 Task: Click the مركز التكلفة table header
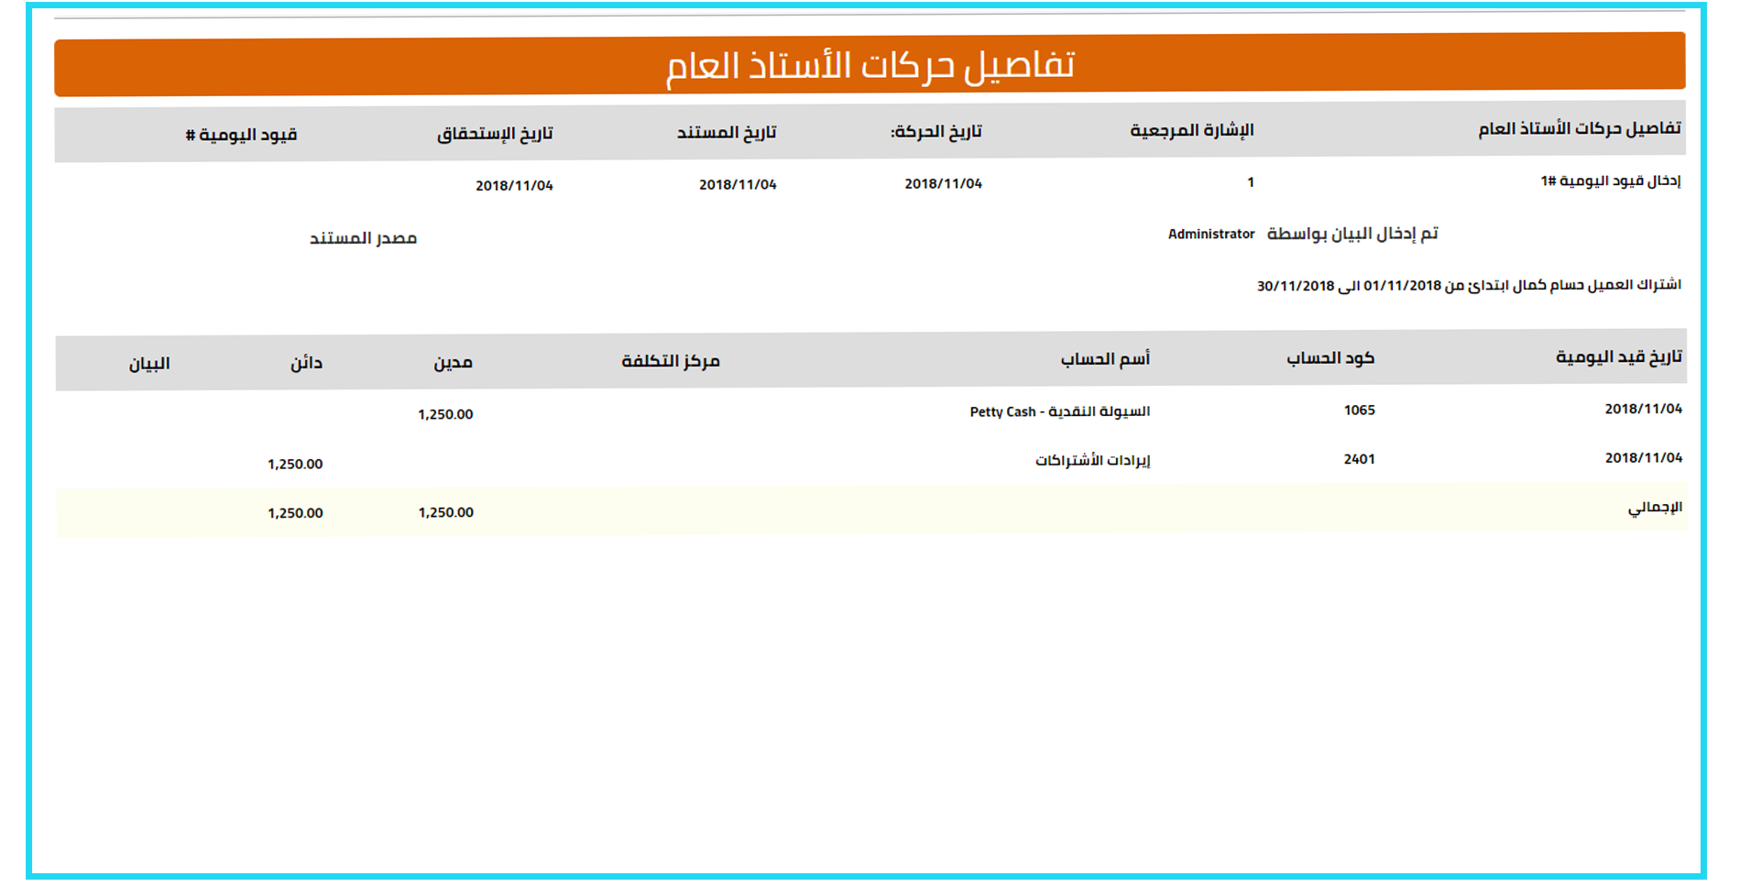click(x=671, y=361)
